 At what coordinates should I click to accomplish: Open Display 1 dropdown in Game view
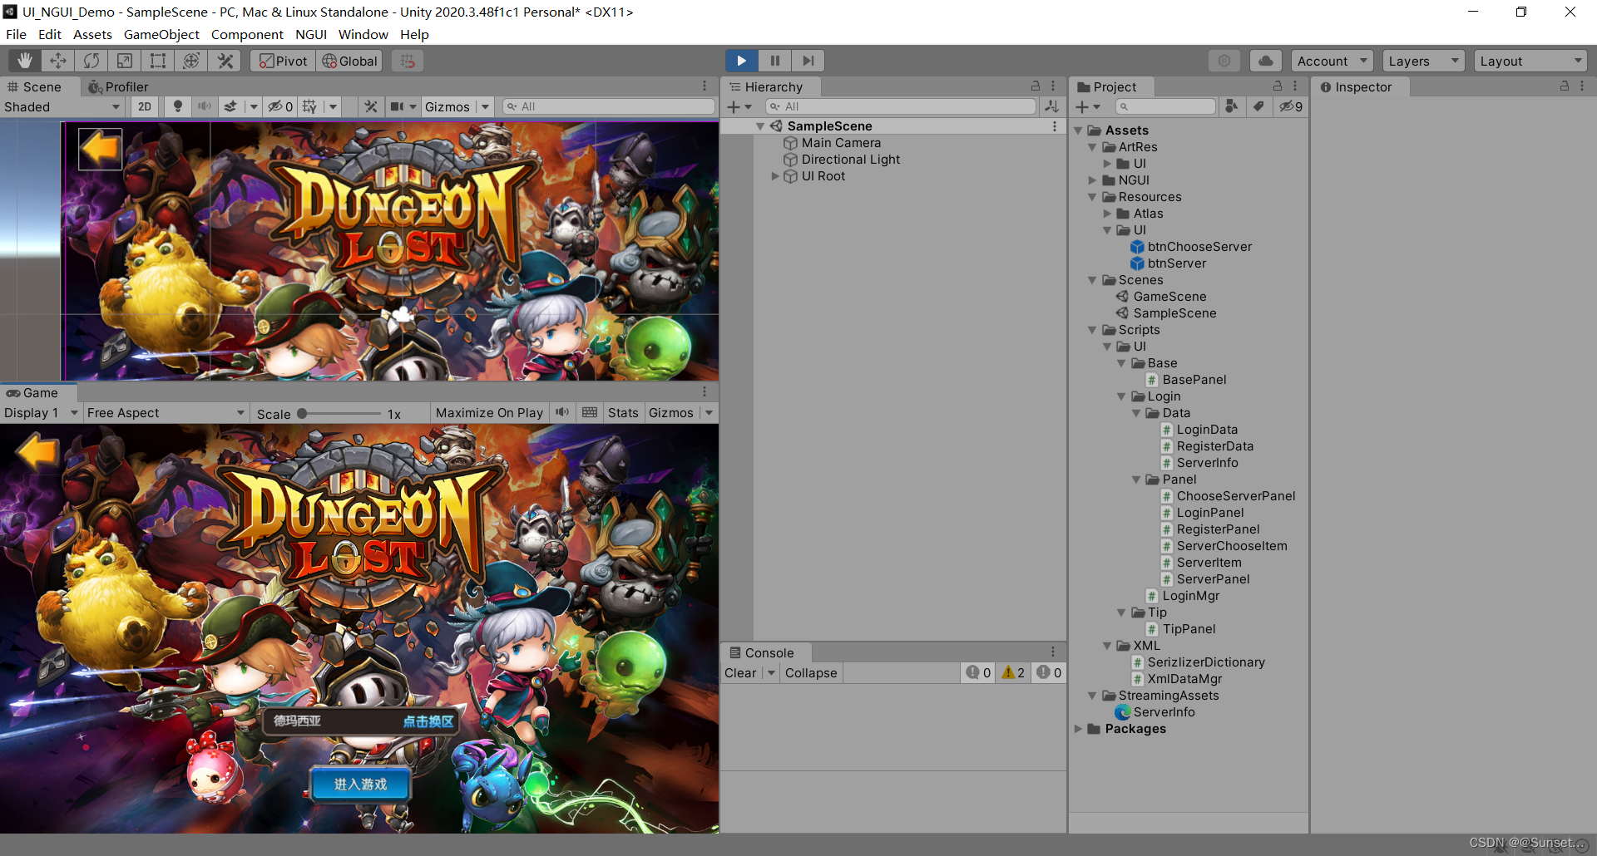tap(41, 413)
